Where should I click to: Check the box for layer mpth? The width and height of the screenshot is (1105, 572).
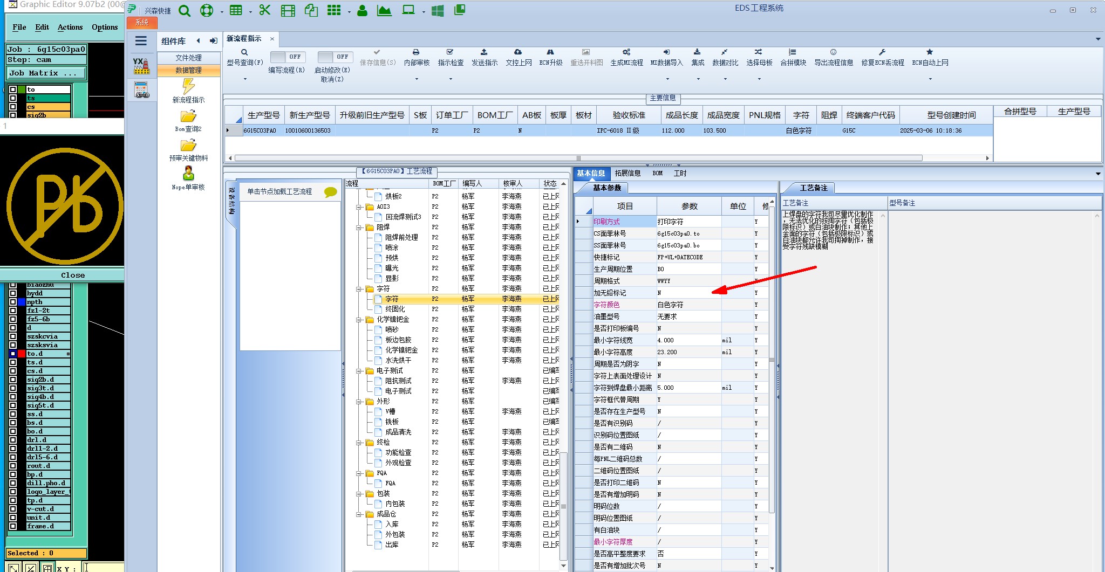13,302
